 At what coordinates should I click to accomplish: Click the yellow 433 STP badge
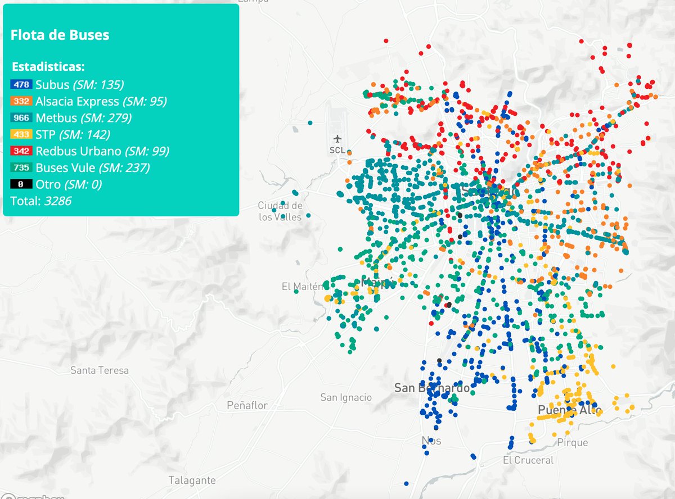click(22, 134)
